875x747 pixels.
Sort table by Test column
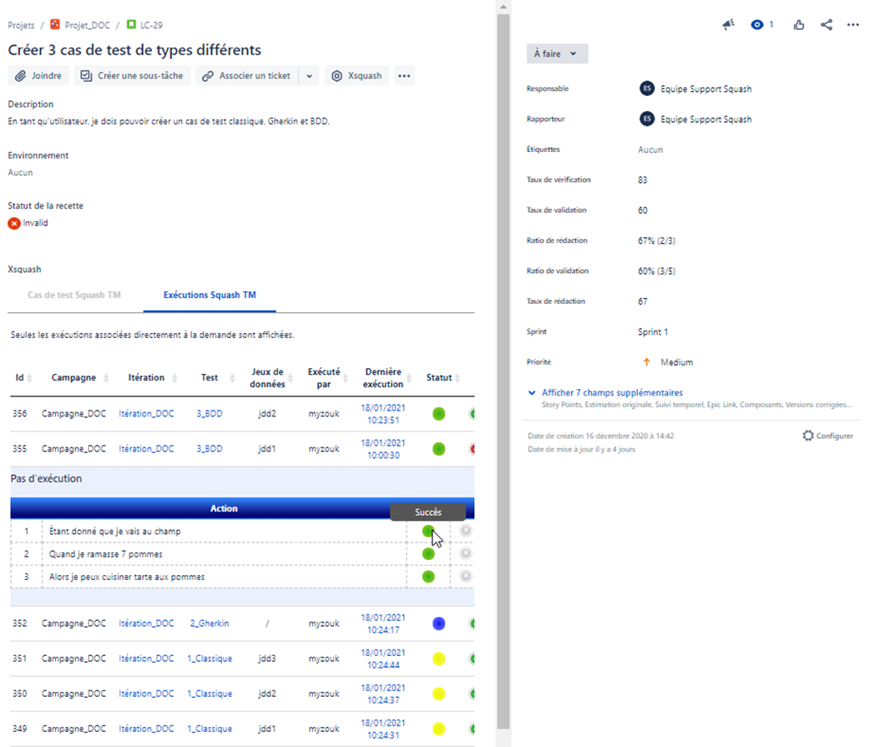(232, 378)
